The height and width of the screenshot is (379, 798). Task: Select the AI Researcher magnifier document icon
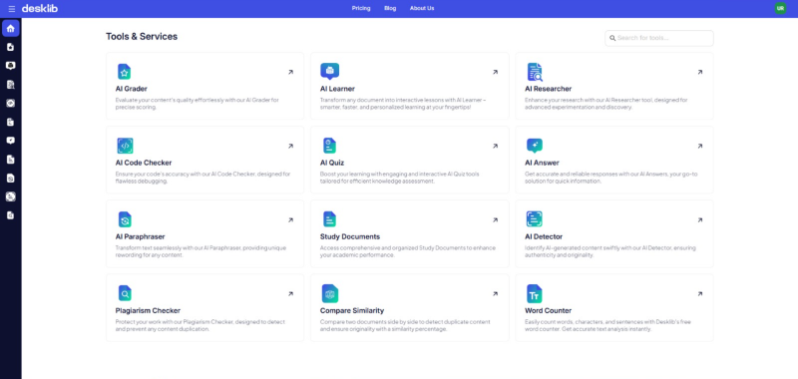click(x=535, y=72)
